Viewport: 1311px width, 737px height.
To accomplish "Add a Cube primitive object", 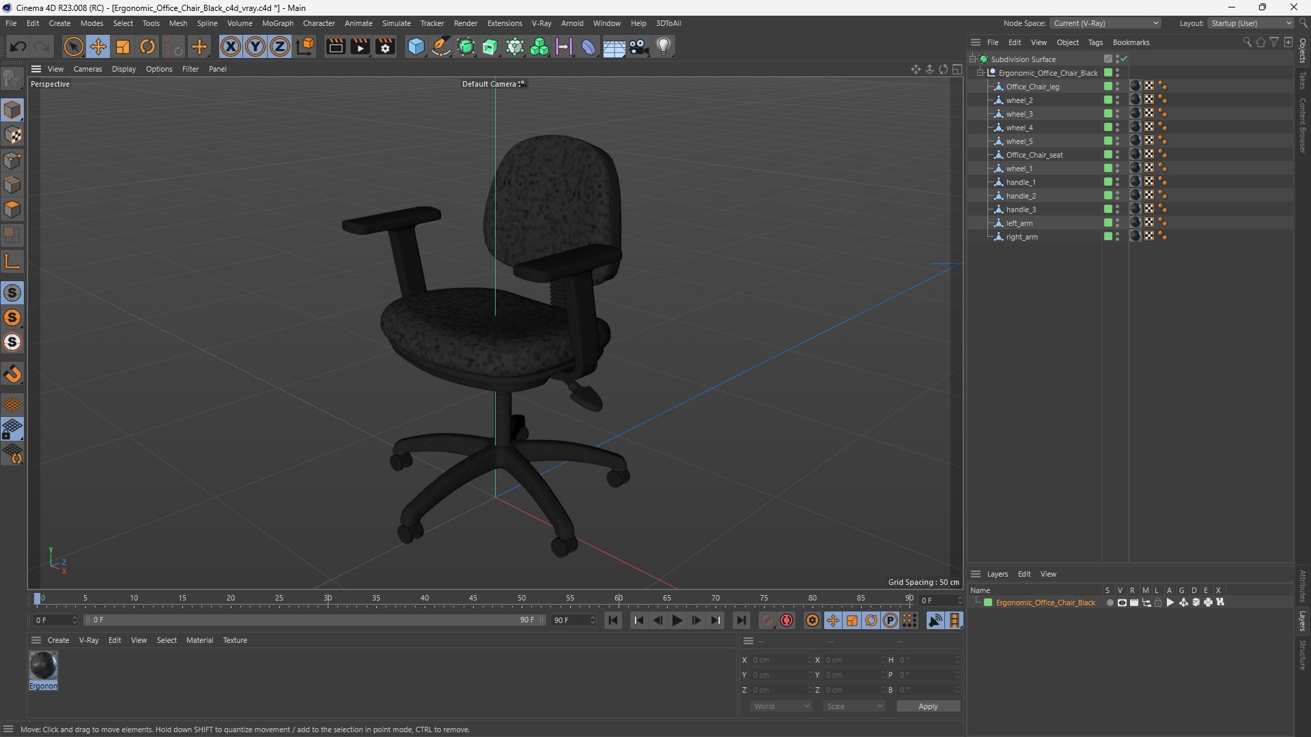I will tap(416, 47).
